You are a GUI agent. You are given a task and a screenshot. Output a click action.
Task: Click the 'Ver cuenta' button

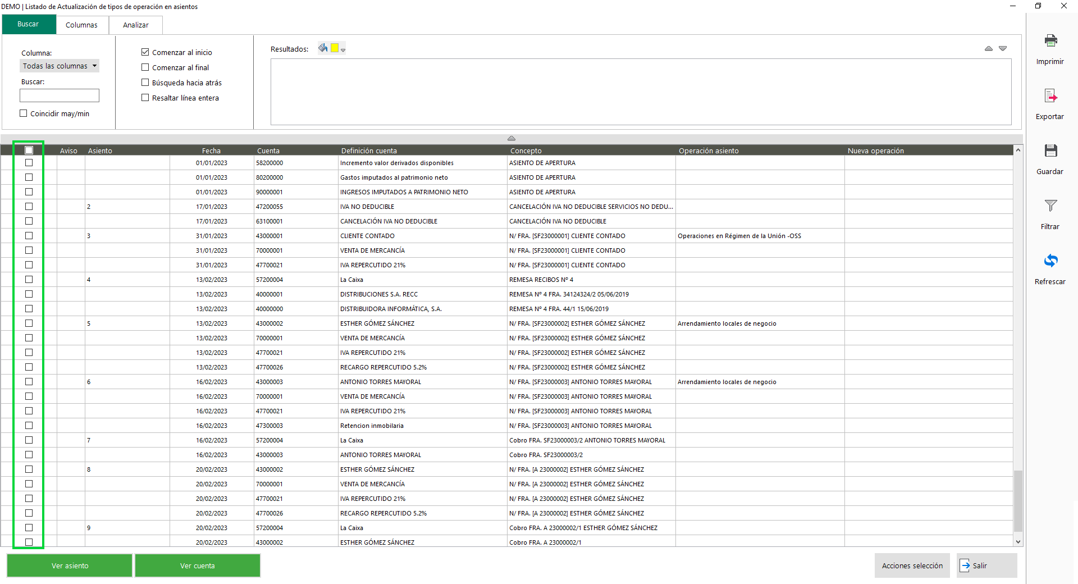point(198,565)
